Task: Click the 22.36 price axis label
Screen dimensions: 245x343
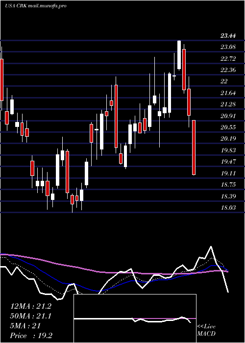Action: coord(228,70)
